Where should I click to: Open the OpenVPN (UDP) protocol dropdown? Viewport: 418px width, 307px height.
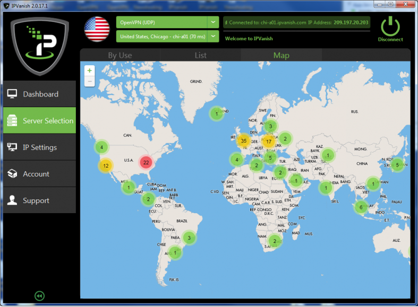212,22
